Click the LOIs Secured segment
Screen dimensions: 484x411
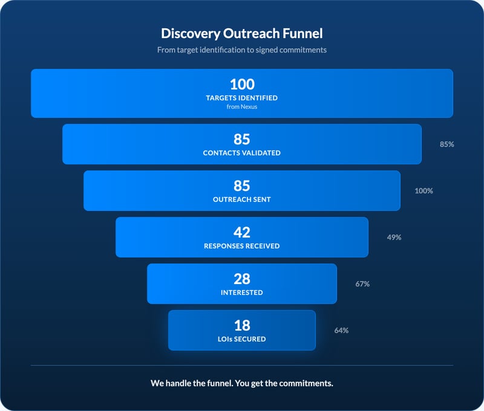pyautogui.click(x=242, y=330)
